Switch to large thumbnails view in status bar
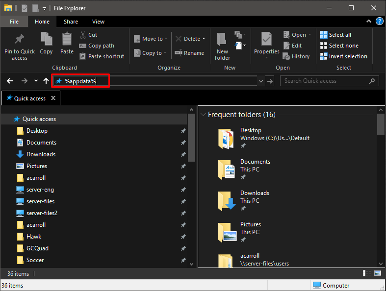This screenshot has width=386, height=291. 378,273
